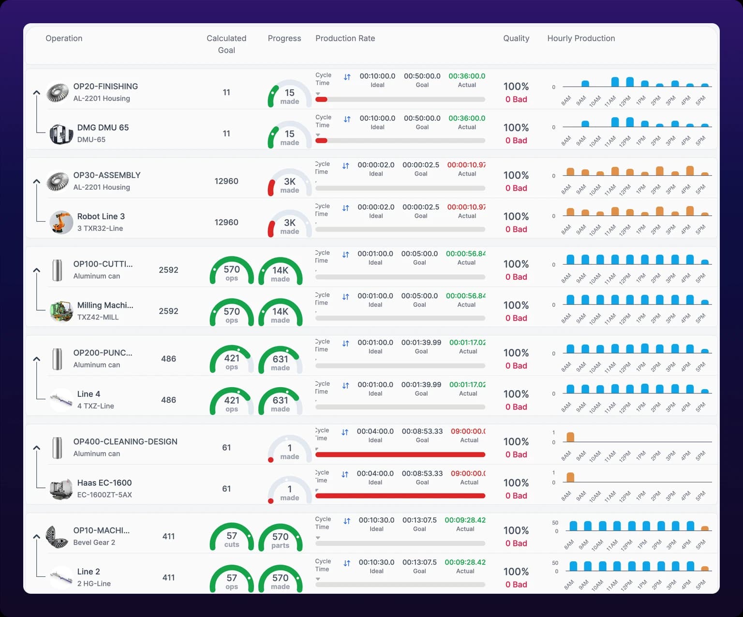Collapse the OP200-PUNC... operation group
Viewport: 743px width, 617px height.
(x=37, y=359)
